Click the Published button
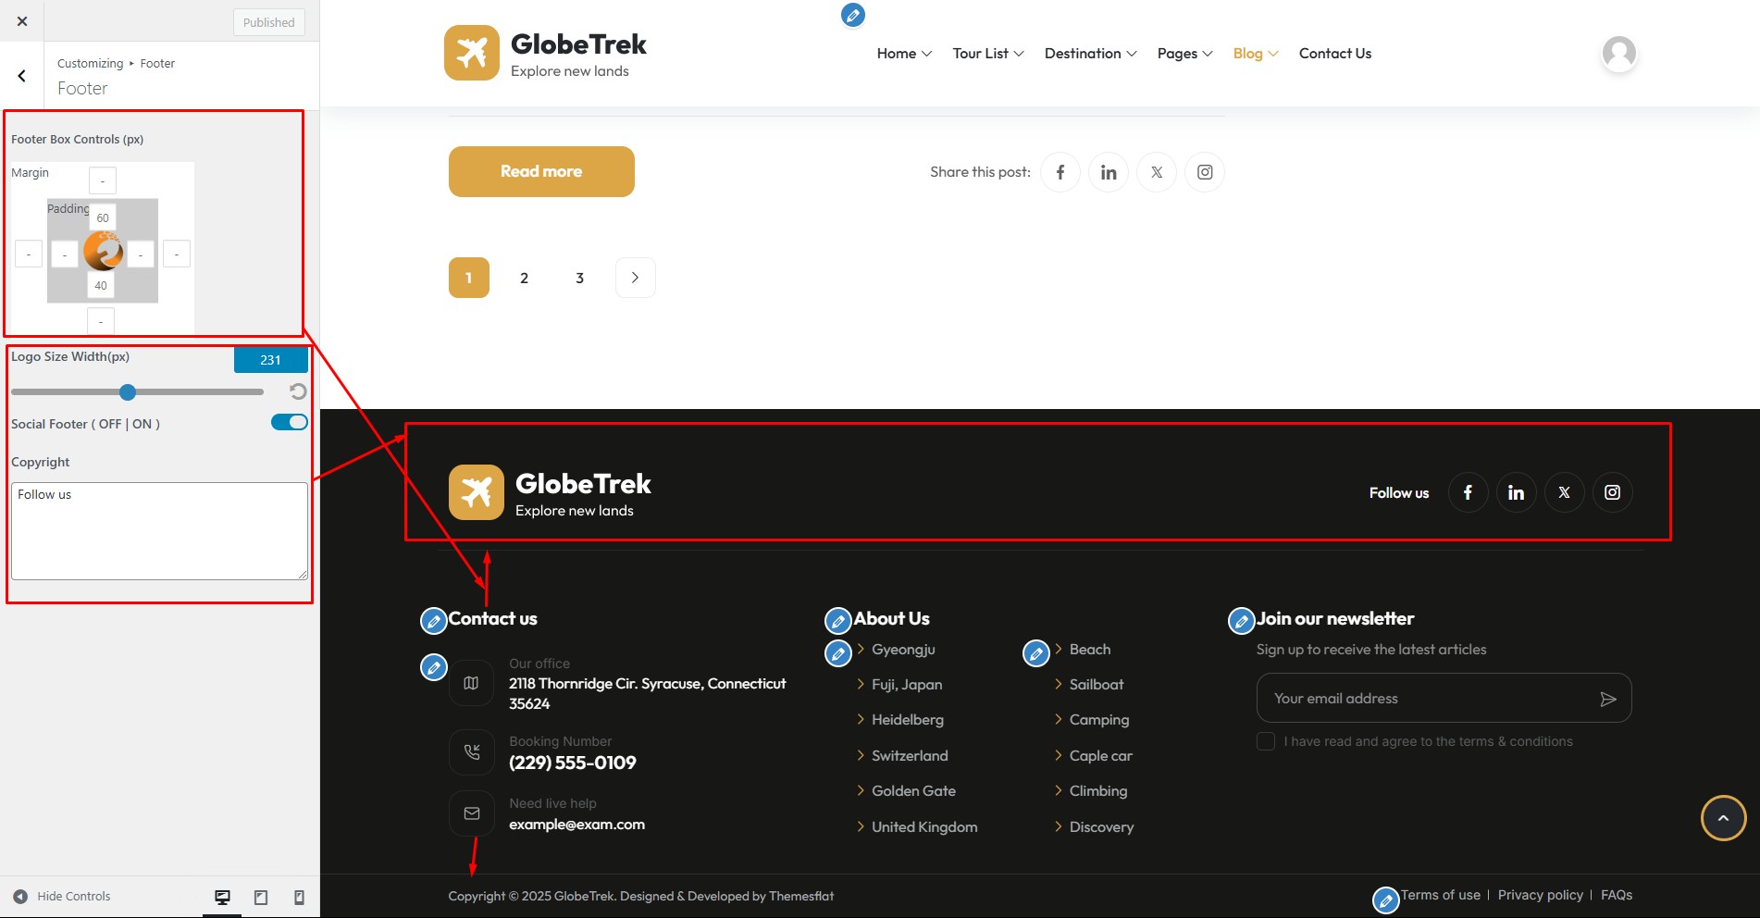1760x918 pixels. [x=268, y=22]
